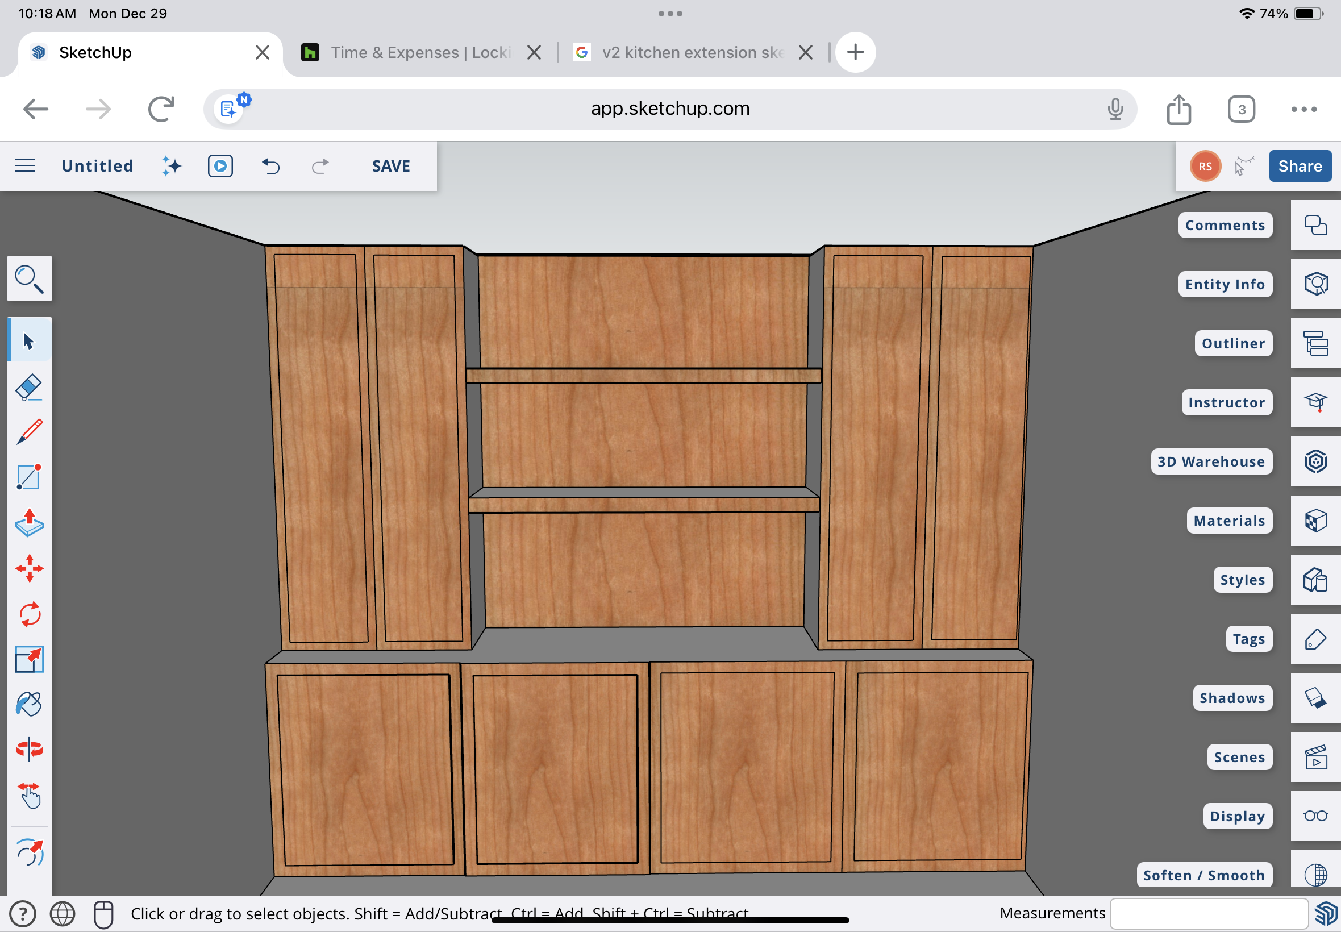Open the Materials panel icon
1341x932 pixels.
click(x=1315, y=521)
